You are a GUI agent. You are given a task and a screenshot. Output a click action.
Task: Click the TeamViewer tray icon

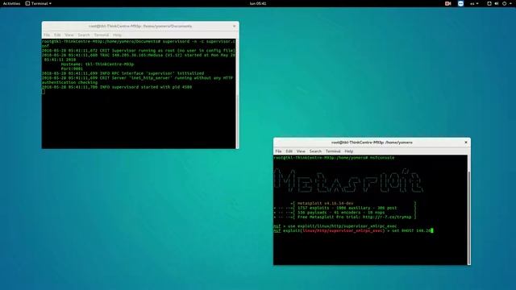pos(460,3)
